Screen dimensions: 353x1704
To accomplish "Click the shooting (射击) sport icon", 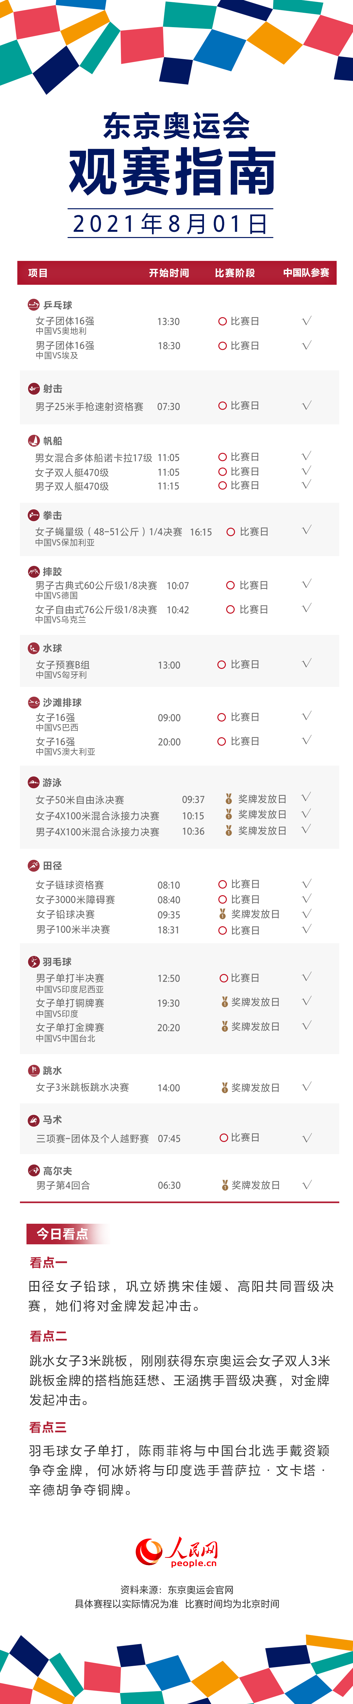I will pos(34,388).
